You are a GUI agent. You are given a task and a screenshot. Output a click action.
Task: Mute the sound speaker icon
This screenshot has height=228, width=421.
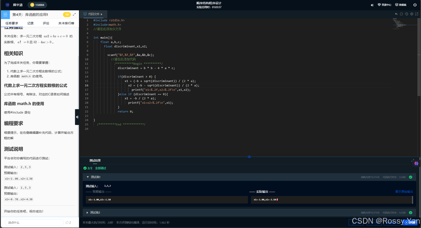[372, 5]
